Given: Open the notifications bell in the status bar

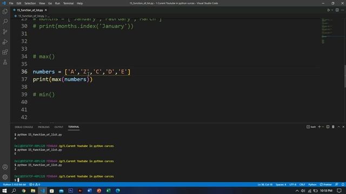Looking at the screenshot, I should [x=343, y=184].
